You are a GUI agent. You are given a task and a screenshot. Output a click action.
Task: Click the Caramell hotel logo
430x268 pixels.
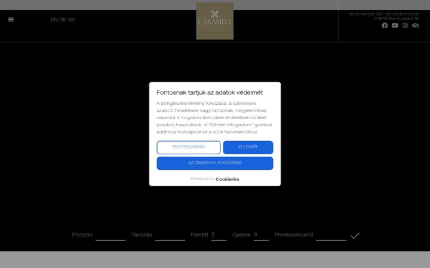(215, 21)
